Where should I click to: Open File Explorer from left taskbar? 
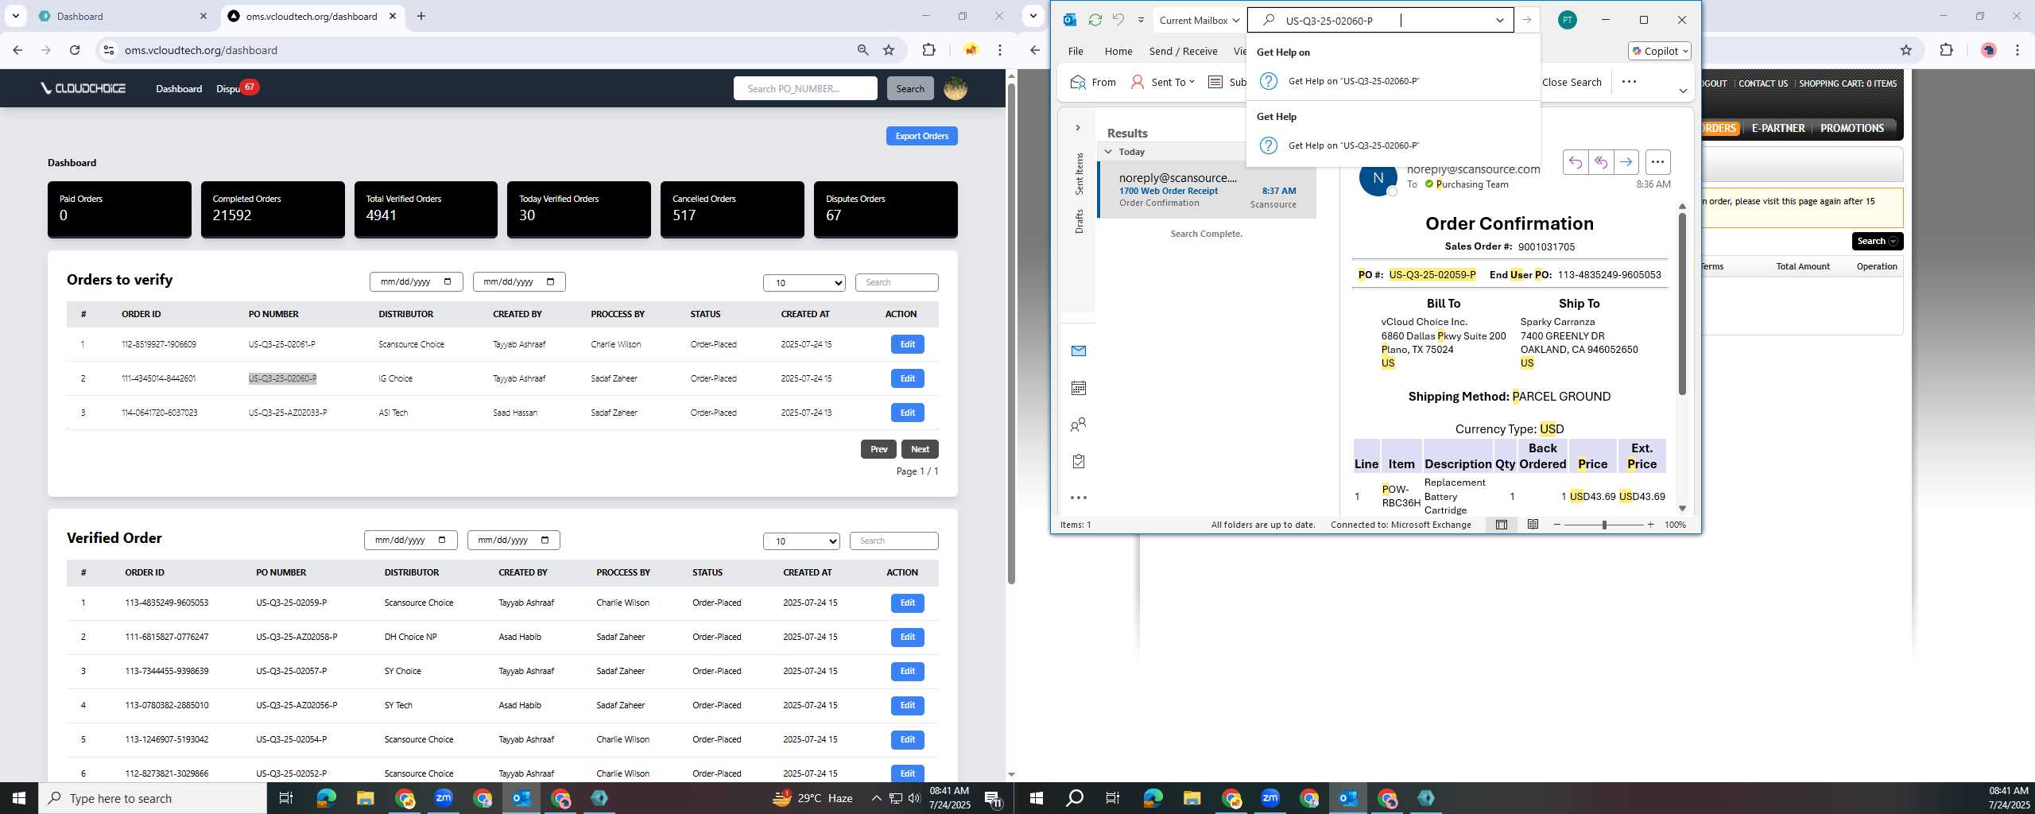(x=365, y=798)
